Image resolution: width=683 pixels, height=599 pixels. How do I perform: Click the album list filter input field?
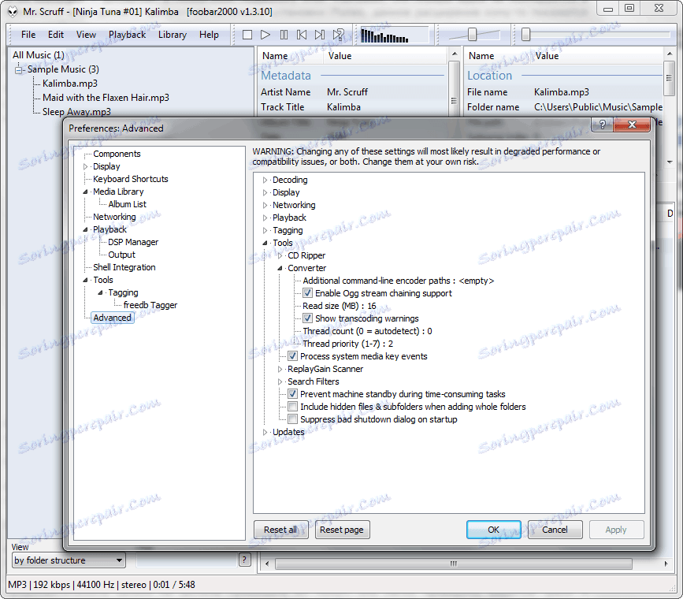point(187,560)
